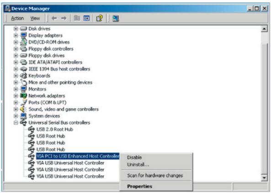Click the vertical scrollbar thumb
Screen dimensions: 271x193
(264, 109)
